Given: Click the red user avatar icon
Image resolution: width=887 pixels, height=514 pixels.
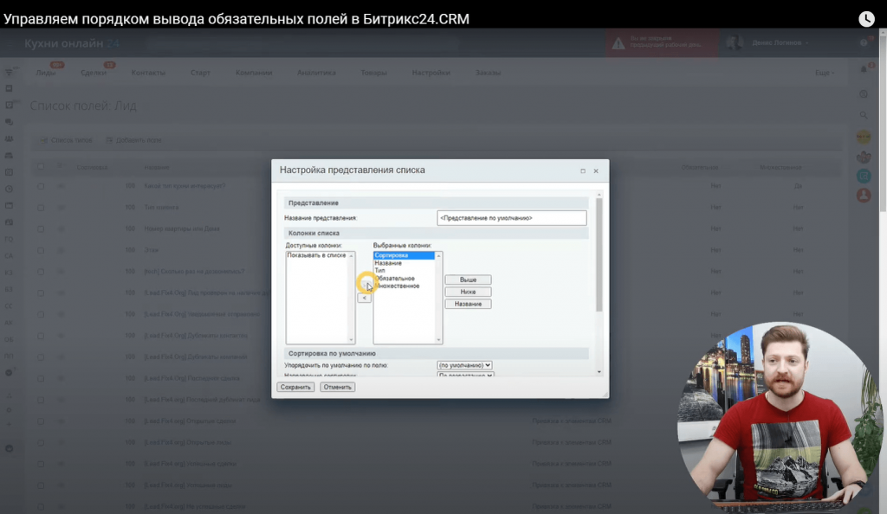Looking at the screenshot, I should [x=864, y=196].
